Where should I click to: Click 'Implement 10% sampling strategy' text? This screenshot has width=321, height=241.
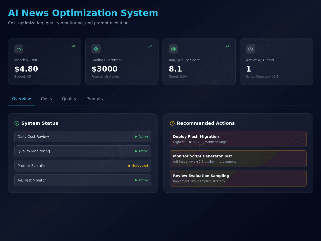(199, 181)
